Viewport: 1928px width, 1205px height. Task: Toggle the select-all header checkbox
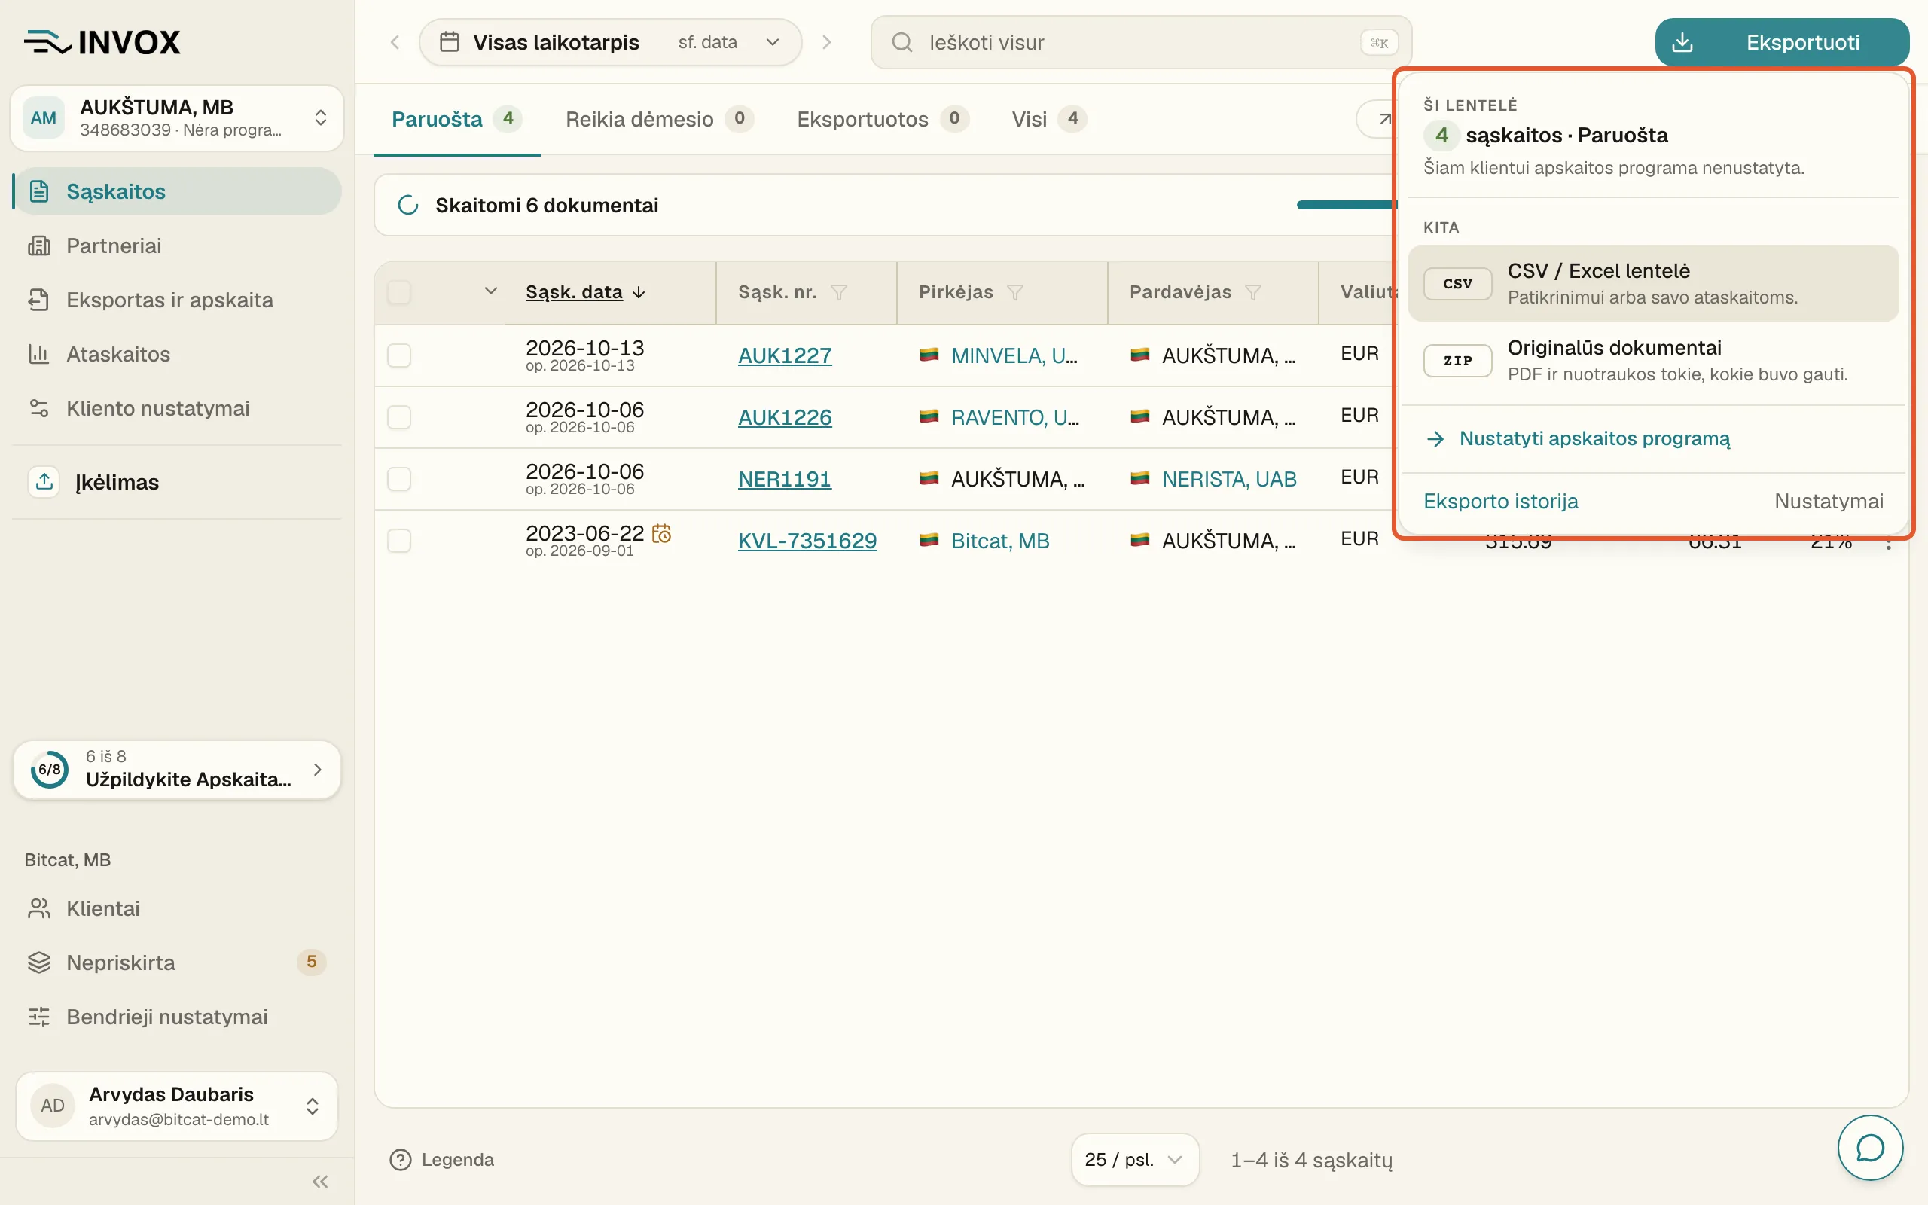(x=399, y=292)
